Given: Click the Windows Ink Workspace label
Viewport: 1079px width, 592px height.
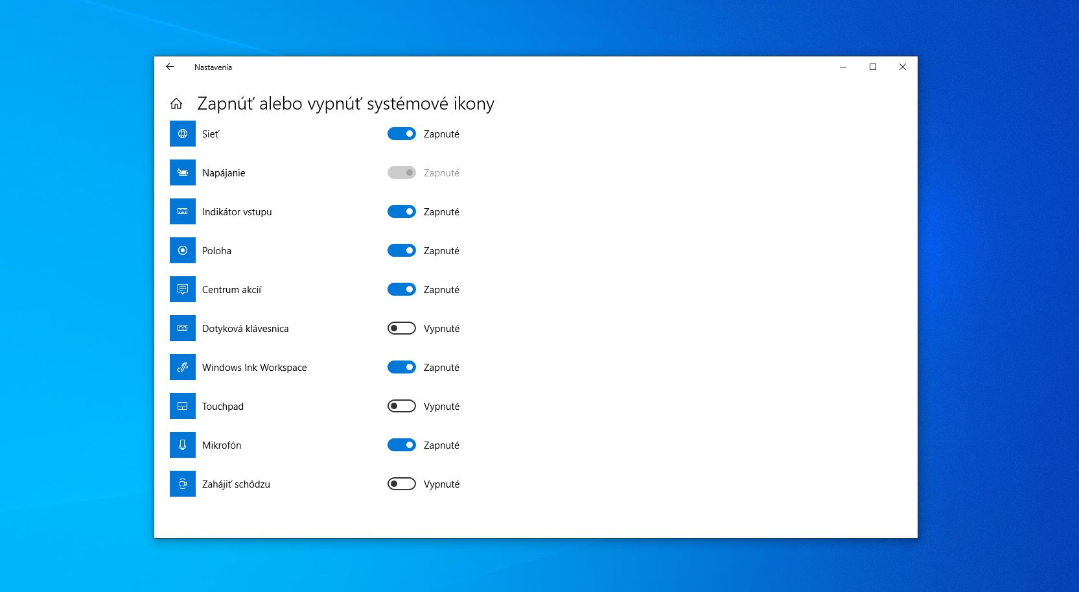Looking at the screenshot, I should (x=255, y=368).
